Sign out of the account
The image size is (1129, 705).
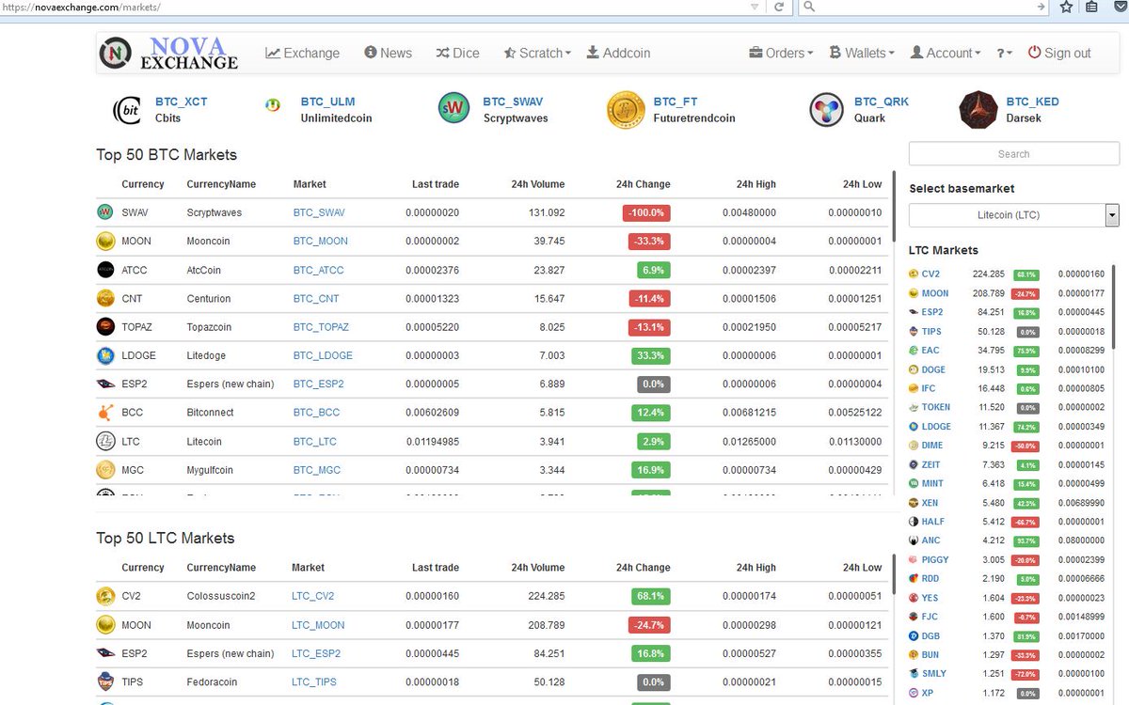click(1059, 53)
